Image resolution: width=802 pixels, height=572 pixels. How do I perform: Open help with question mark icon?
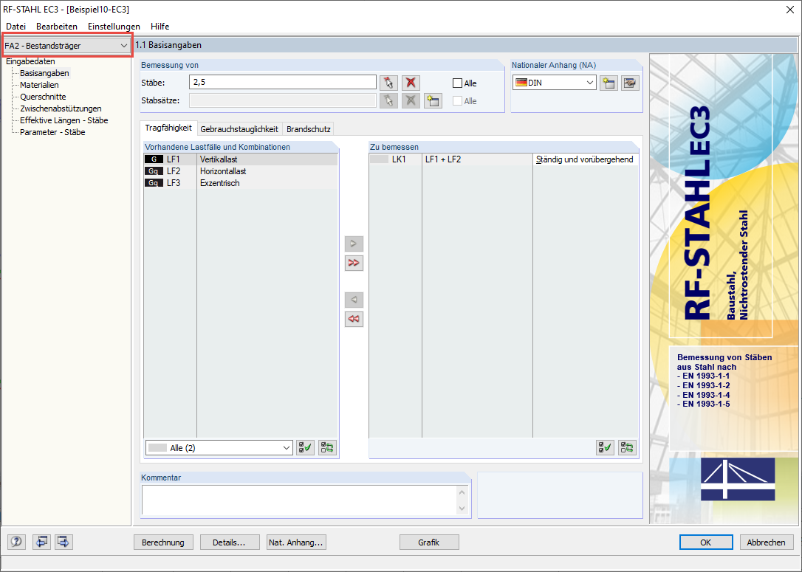click(16, 542)
